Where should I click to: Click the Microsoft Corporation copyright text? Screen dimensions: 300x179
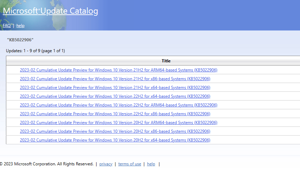(47, 164)
